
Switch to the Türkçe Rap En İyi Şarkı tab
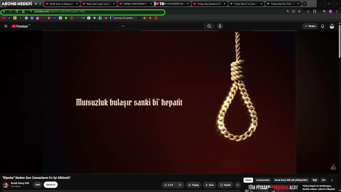[x=246, y=4]
